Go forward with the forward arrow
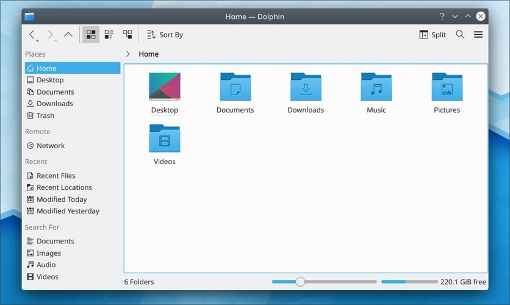 [x=50, y=34]
